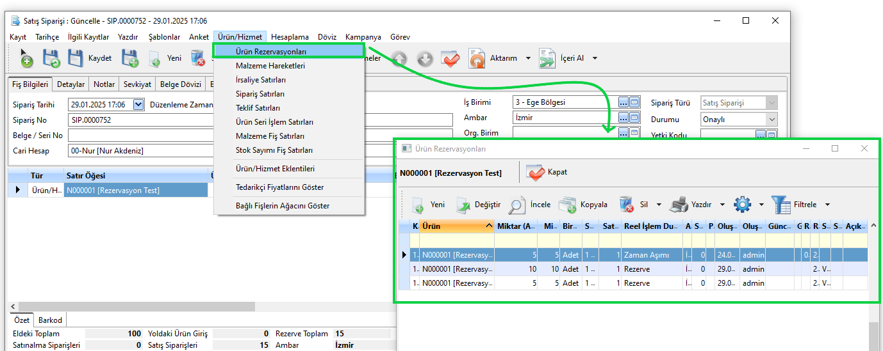The height and width of the screenshot is (351, 883).
Task: Click the Yeni icon in reservations window
Action: tap(418, 205)
